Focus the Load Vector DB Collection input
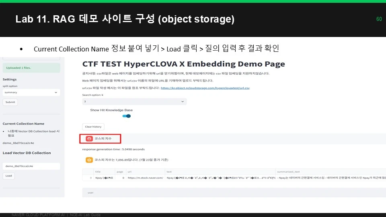Image resolution: width=386 pixels, height=217 pixels. (31, 166)
